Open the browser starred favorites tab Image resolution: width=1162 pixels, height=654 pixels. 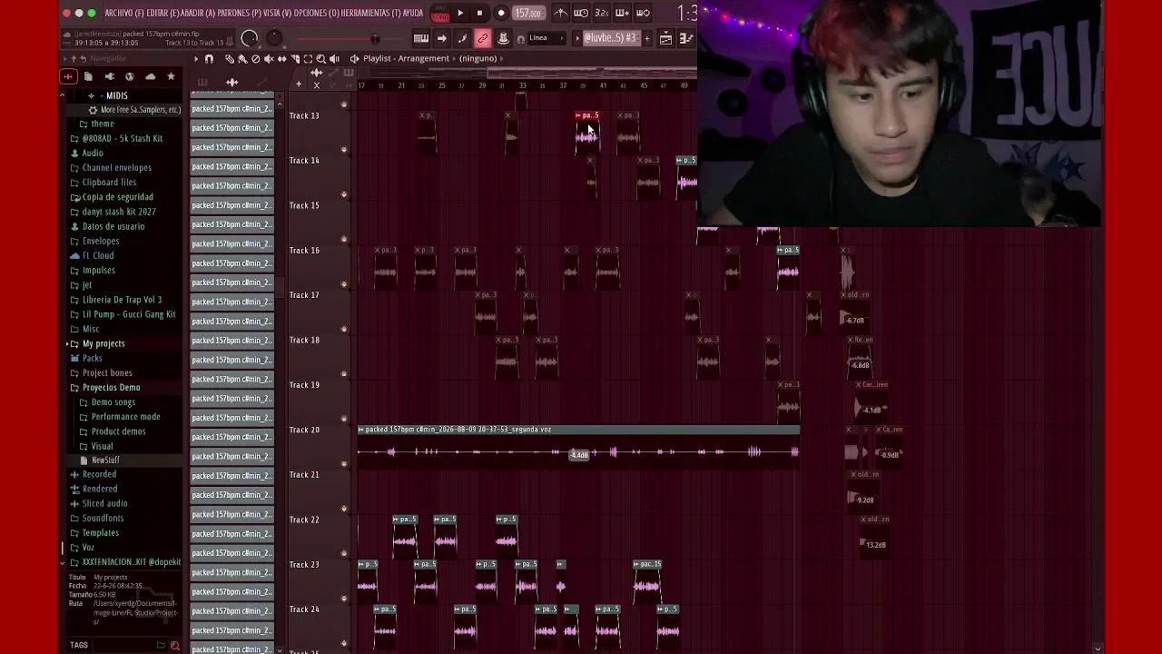click(x=171, y=77)
